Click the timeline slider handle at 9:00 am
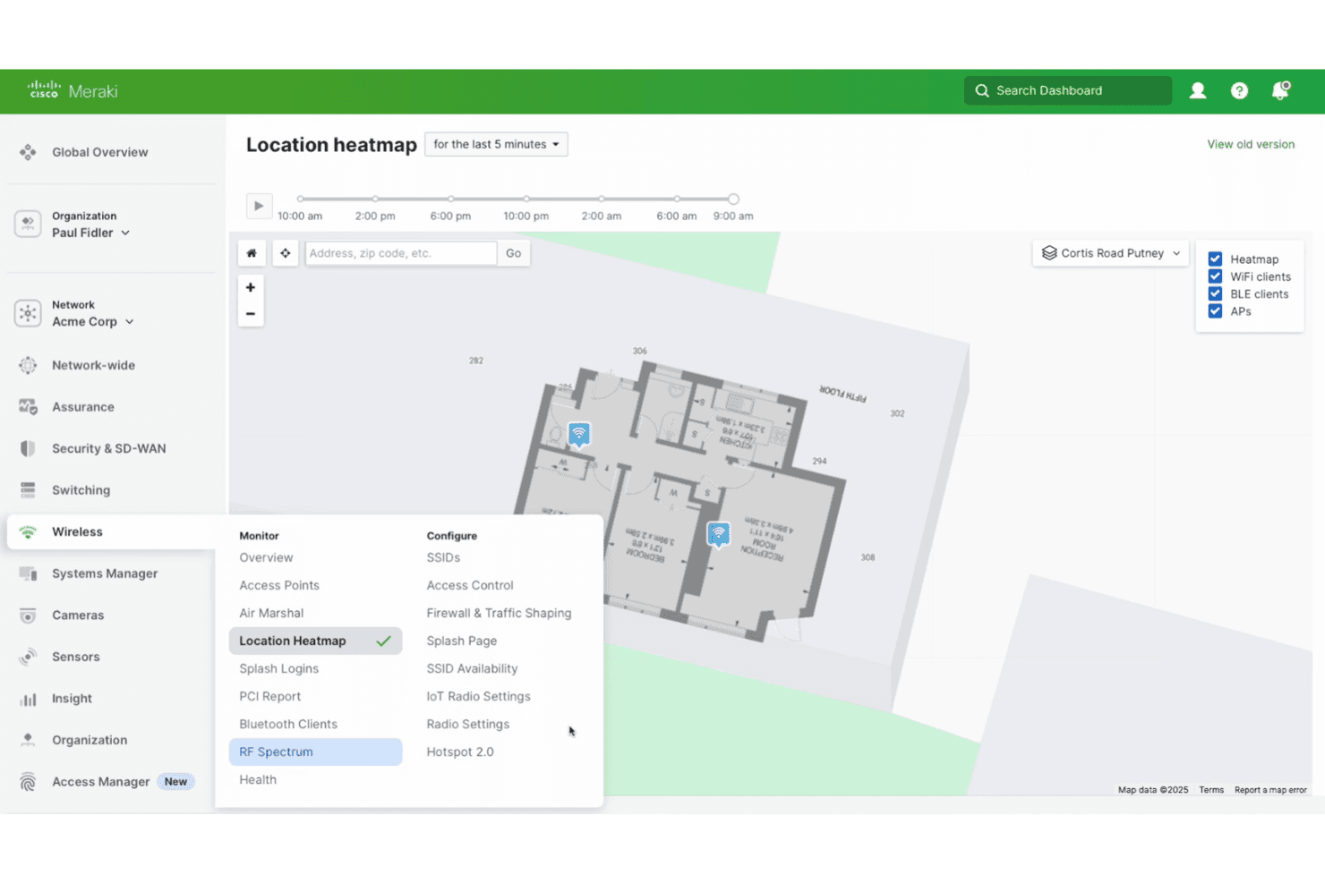 tap(733, 199)
